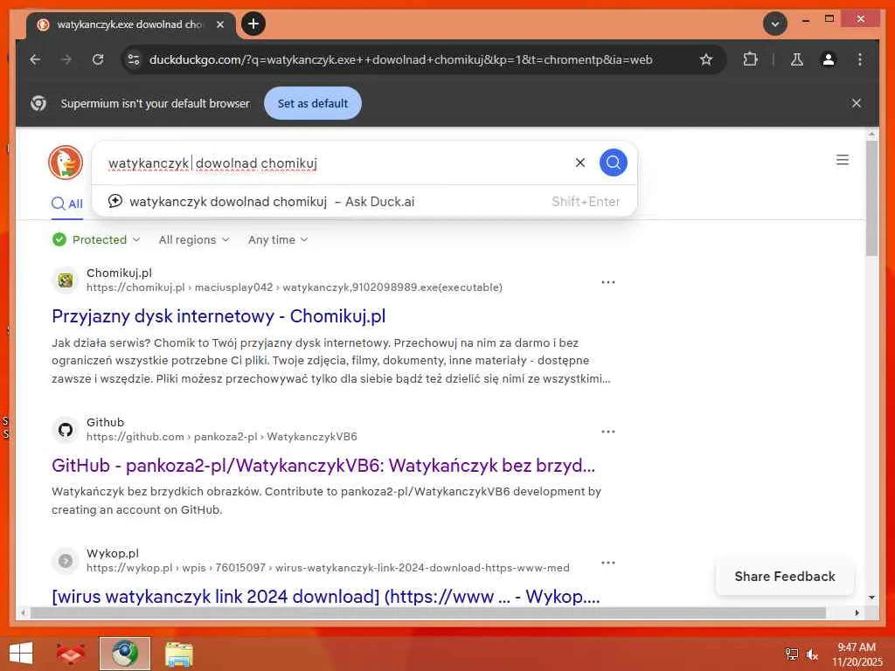
Task: Open File Explorer from the taskbar
Action: pos(178,654)
